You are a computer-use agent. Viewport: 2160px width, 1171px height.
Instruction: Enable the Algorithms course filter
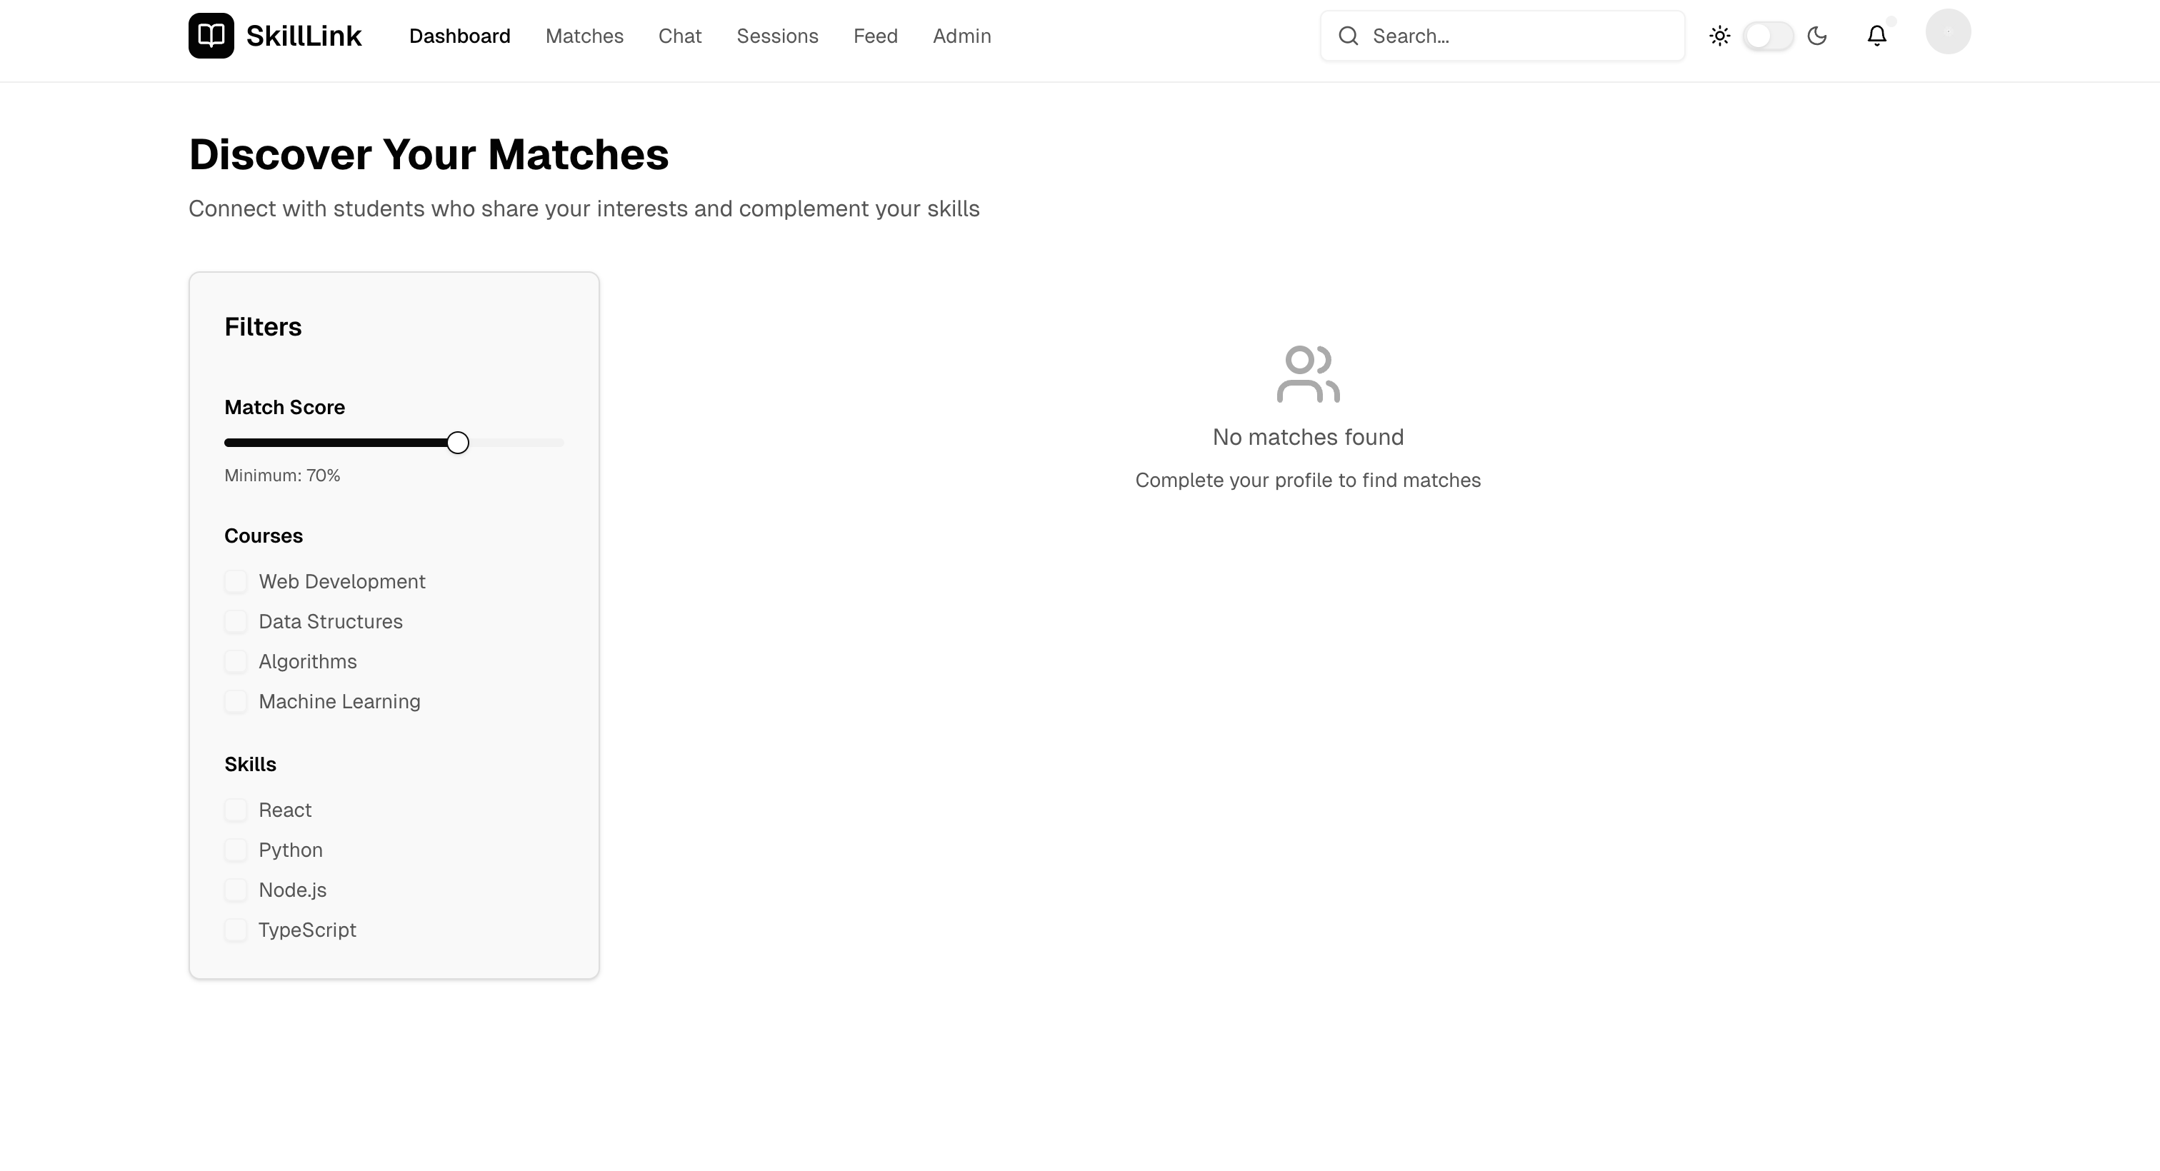point(236,662)
